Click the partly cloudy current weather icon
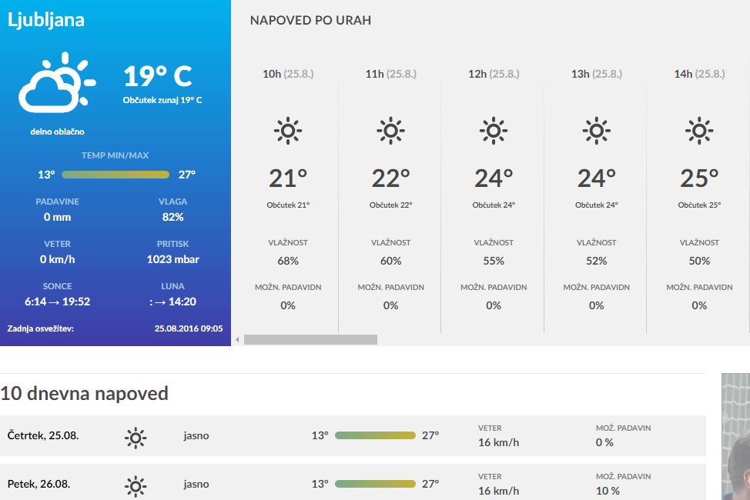The image size is (750, 500). [58, 83]
